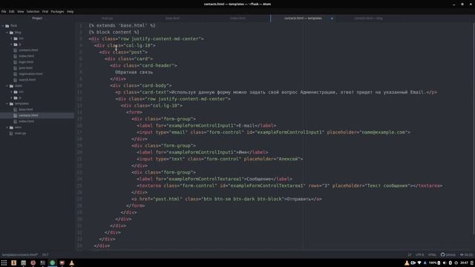Viewport: 475px width, 267px height.
Task: Click the cursor position indicator in status bar
Action: click(x=45, y=255)
